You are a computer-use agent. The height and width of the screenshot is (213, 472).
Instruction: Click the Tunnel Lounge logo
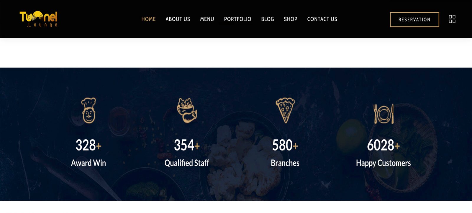pyautogui.click(x=38, y=19)
